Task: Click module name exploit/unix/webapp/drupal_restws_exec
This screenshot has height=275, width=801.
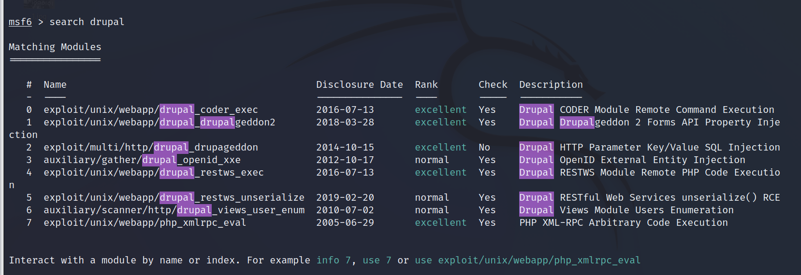Action: point(154,173)
